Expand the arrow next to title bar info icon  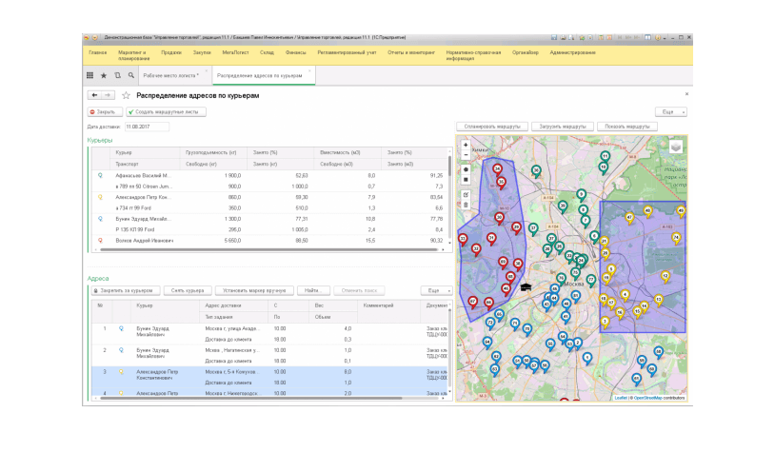[665, 37]
